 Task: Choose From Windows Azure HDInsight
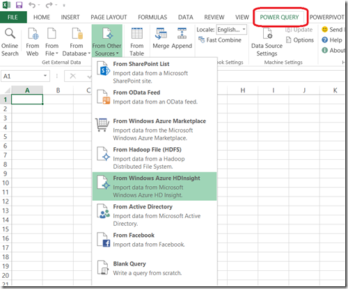(155, 186)
